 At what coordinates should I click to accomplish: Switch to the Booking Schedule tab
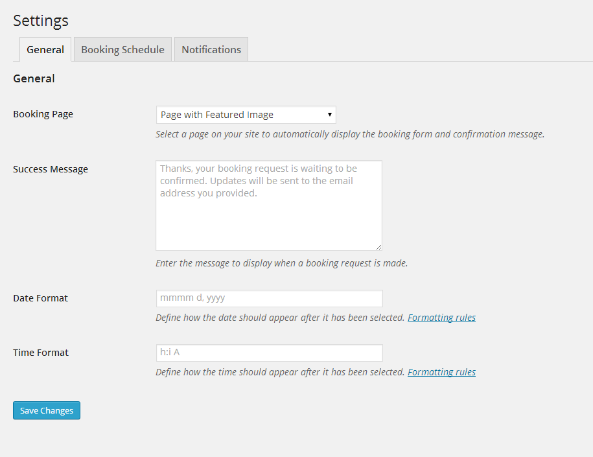coord(122,49)
